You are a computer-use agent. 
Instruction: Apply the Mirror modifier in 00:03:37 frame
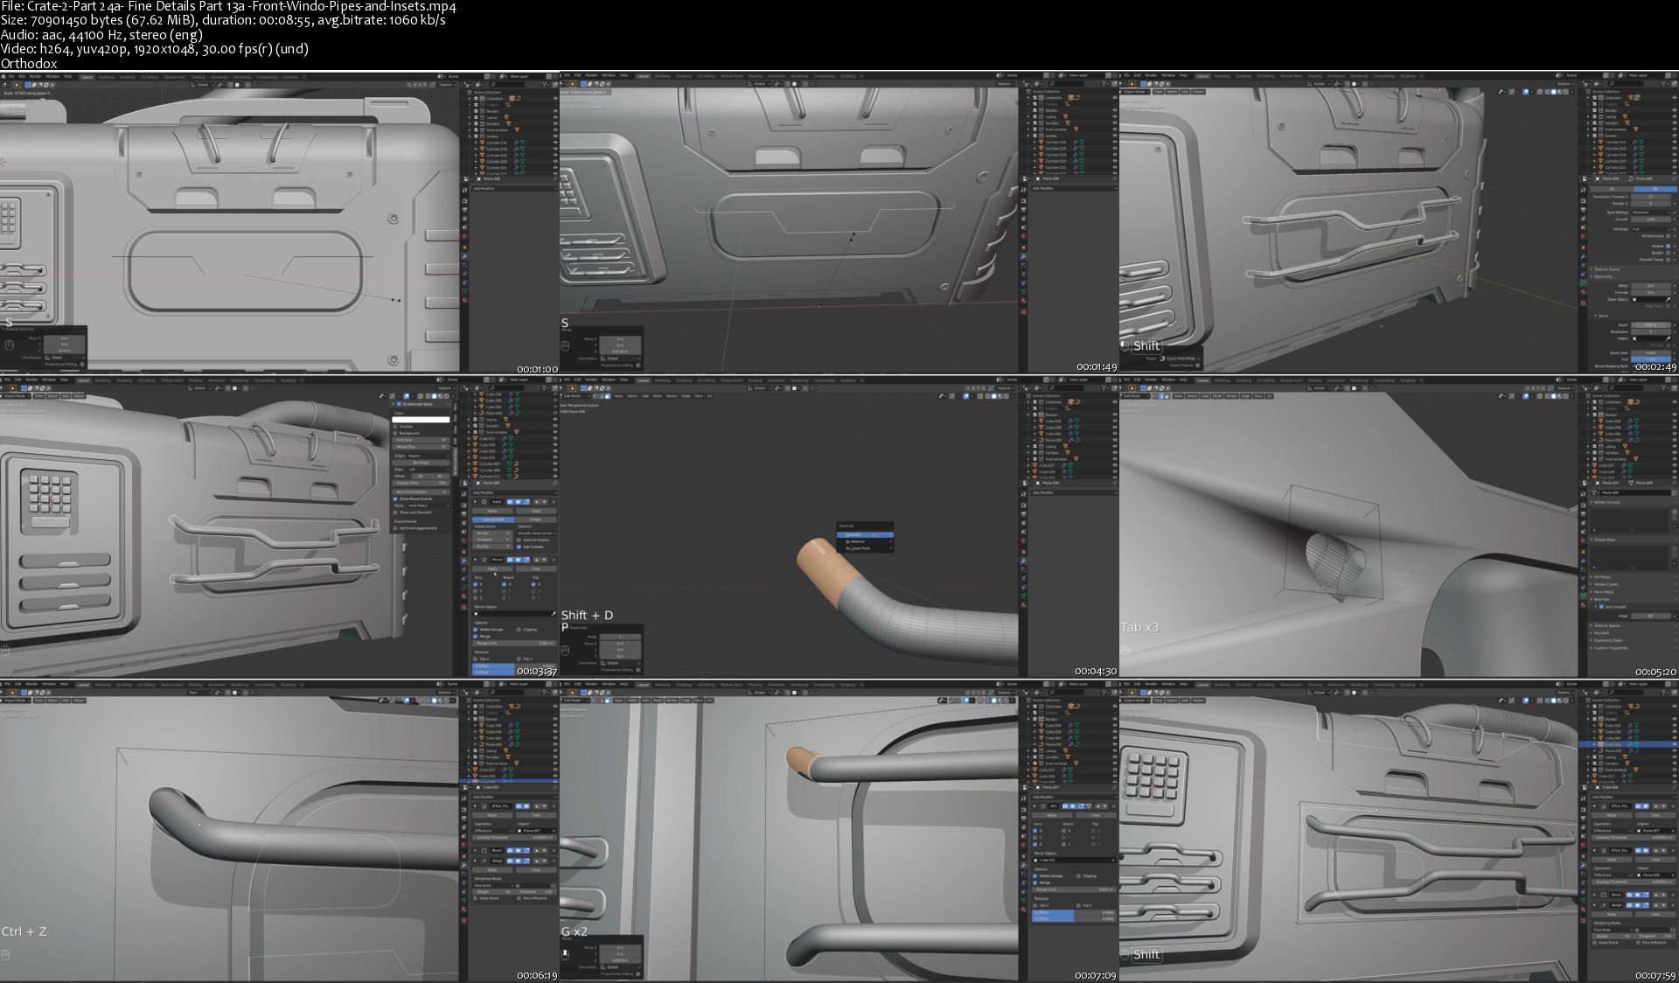coord(492,568)
